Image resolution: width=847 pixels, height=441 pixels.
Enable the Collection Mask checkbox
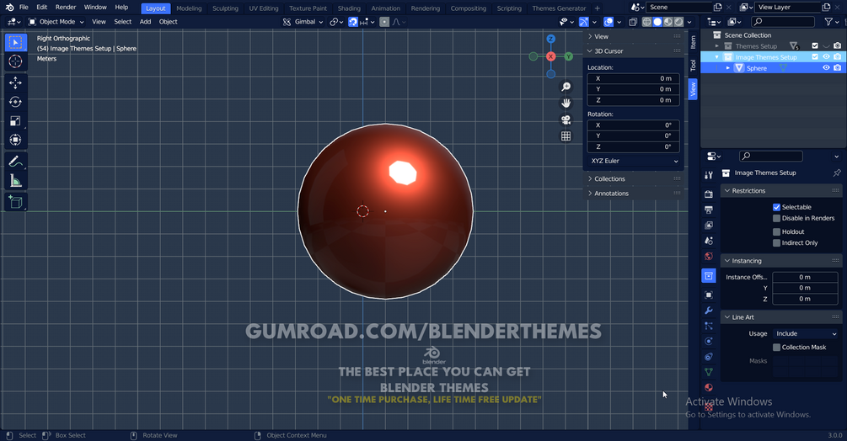point(776,348)
